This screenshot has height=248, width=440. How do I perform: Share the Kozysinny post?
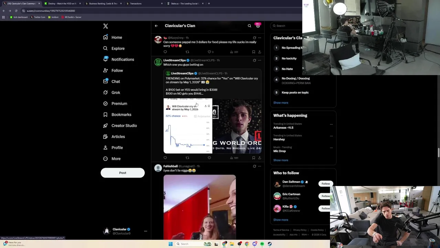tap(260, 52)
